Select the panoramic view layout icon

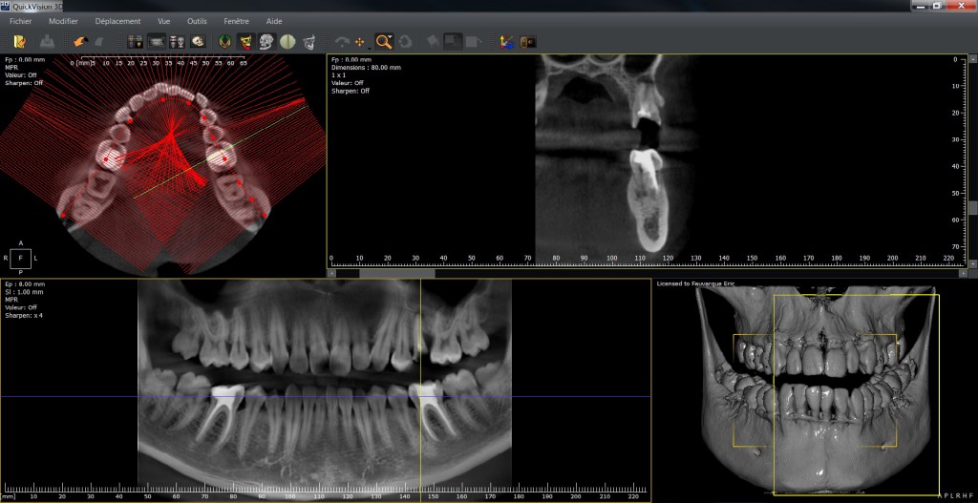point(157,41)
